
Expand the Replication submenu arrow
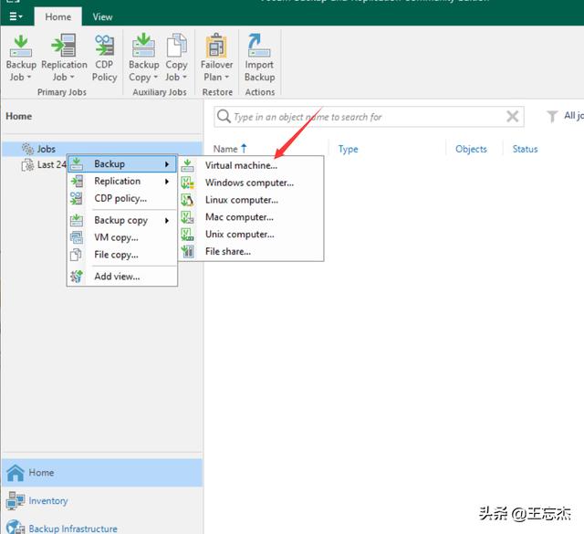point(167,181)
